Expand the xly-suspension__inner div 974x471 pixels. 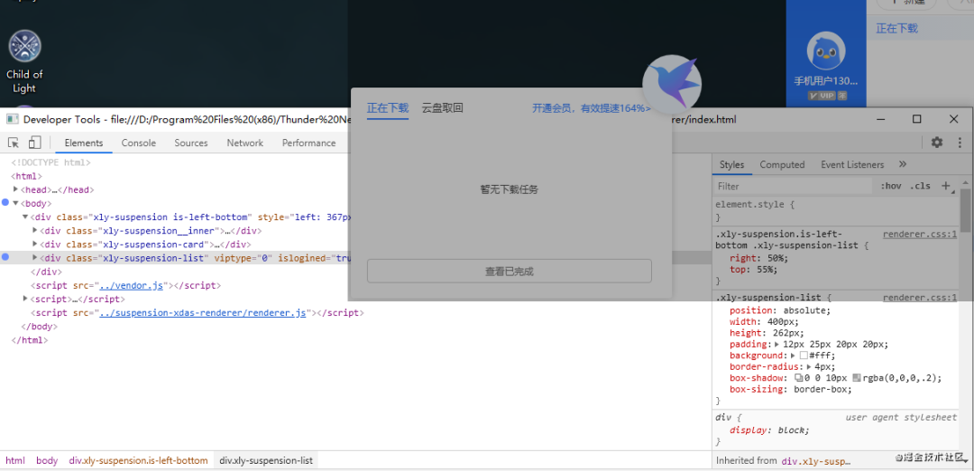pyautogui.click(x=35, y=230)
